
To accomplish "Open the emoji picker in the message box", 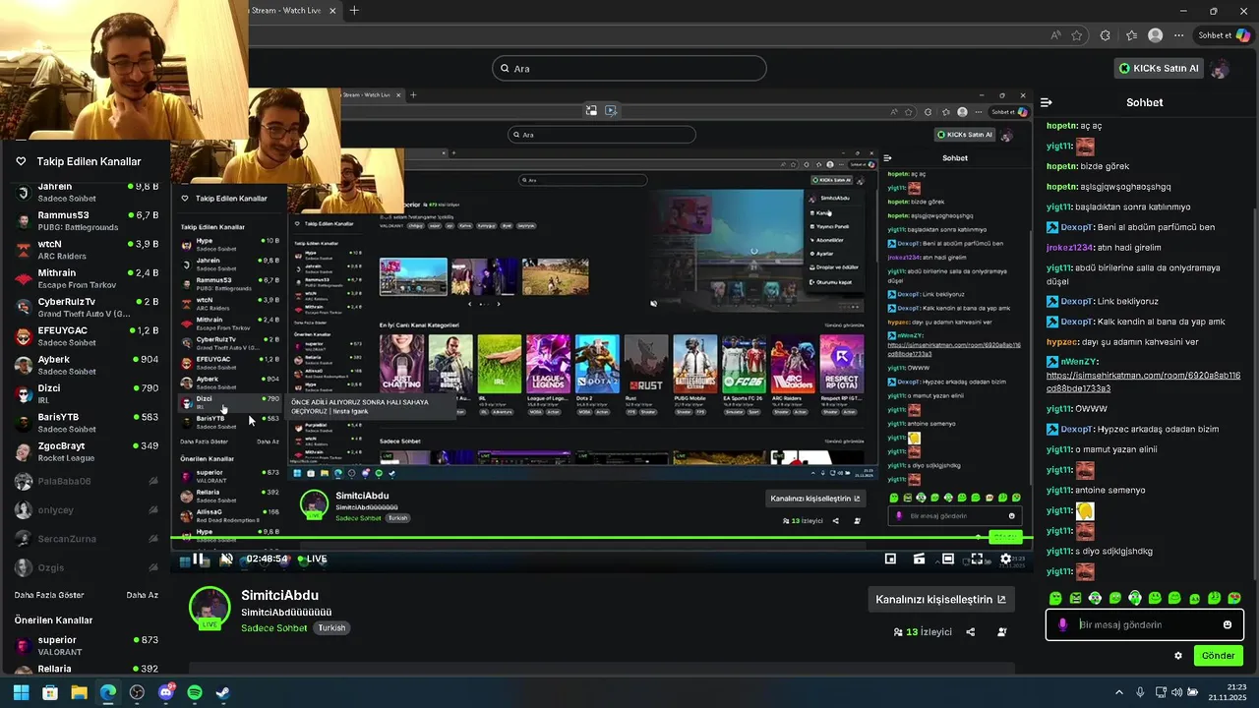I will tap(1228, 624).
